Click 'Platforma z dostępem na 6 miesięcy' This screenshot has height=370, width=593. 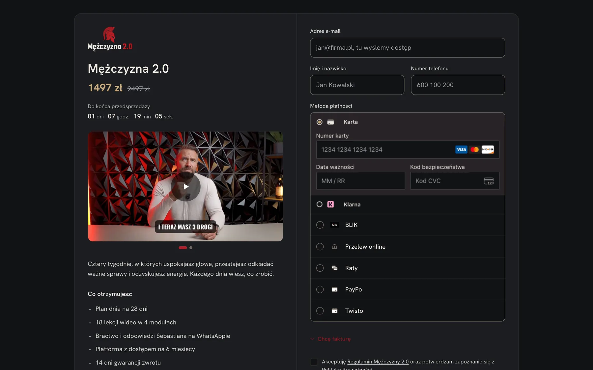(145, 349)
